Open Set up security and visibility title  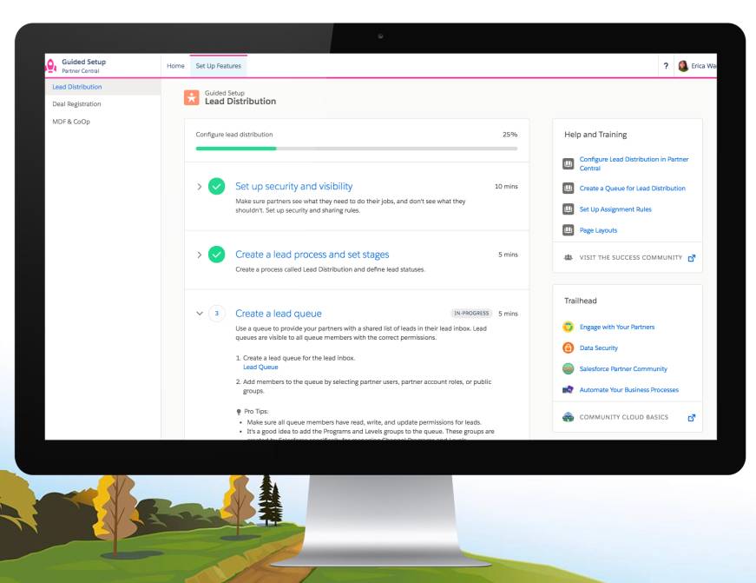click(x=293, y=186)
